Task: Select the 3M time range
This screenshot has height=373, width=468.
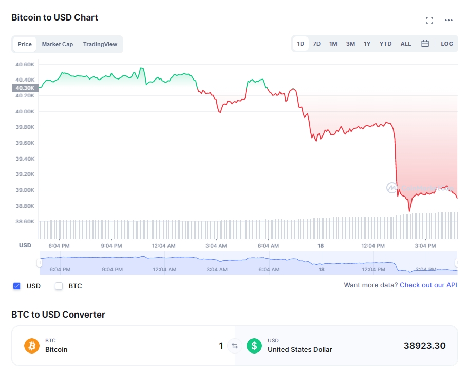Action: pyautogui.click(x=350, y=44)
